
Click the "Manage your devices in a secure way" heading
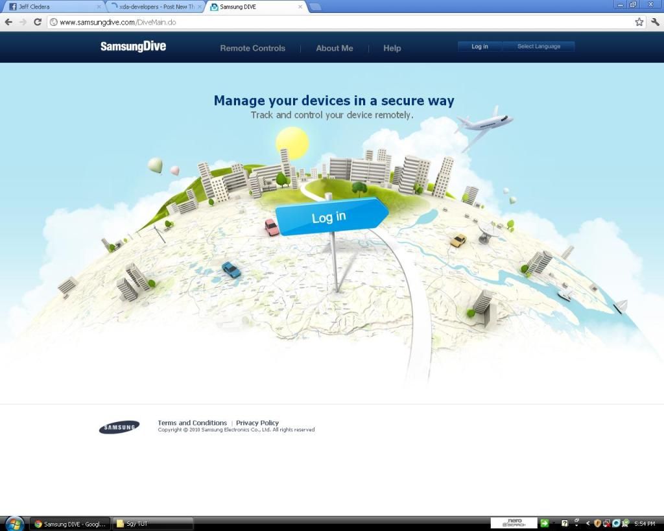tap(334, 100)
